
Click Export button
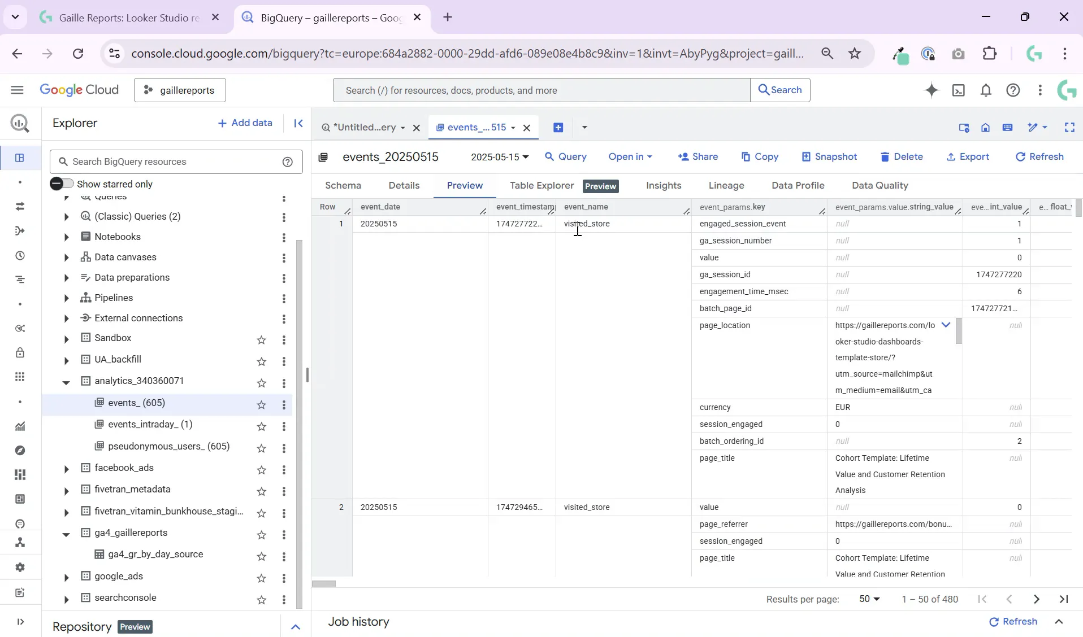pyautogui.click(x=968, y=157)
